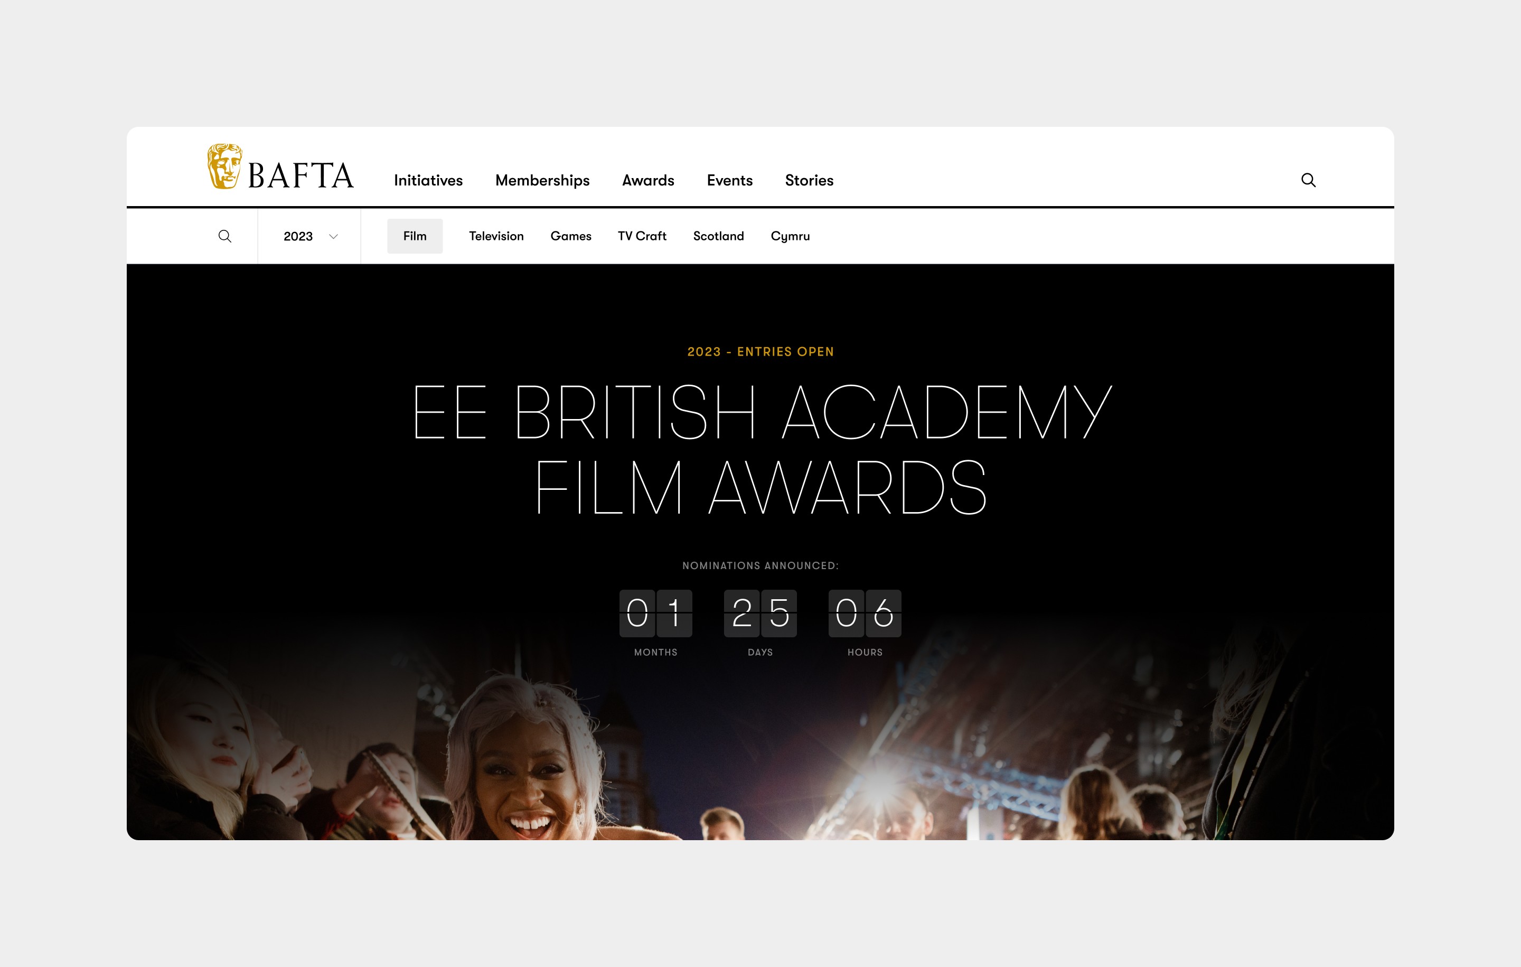Switch to the Games tab
This screenshot has width=1521, height=967.
pos(570,236)
